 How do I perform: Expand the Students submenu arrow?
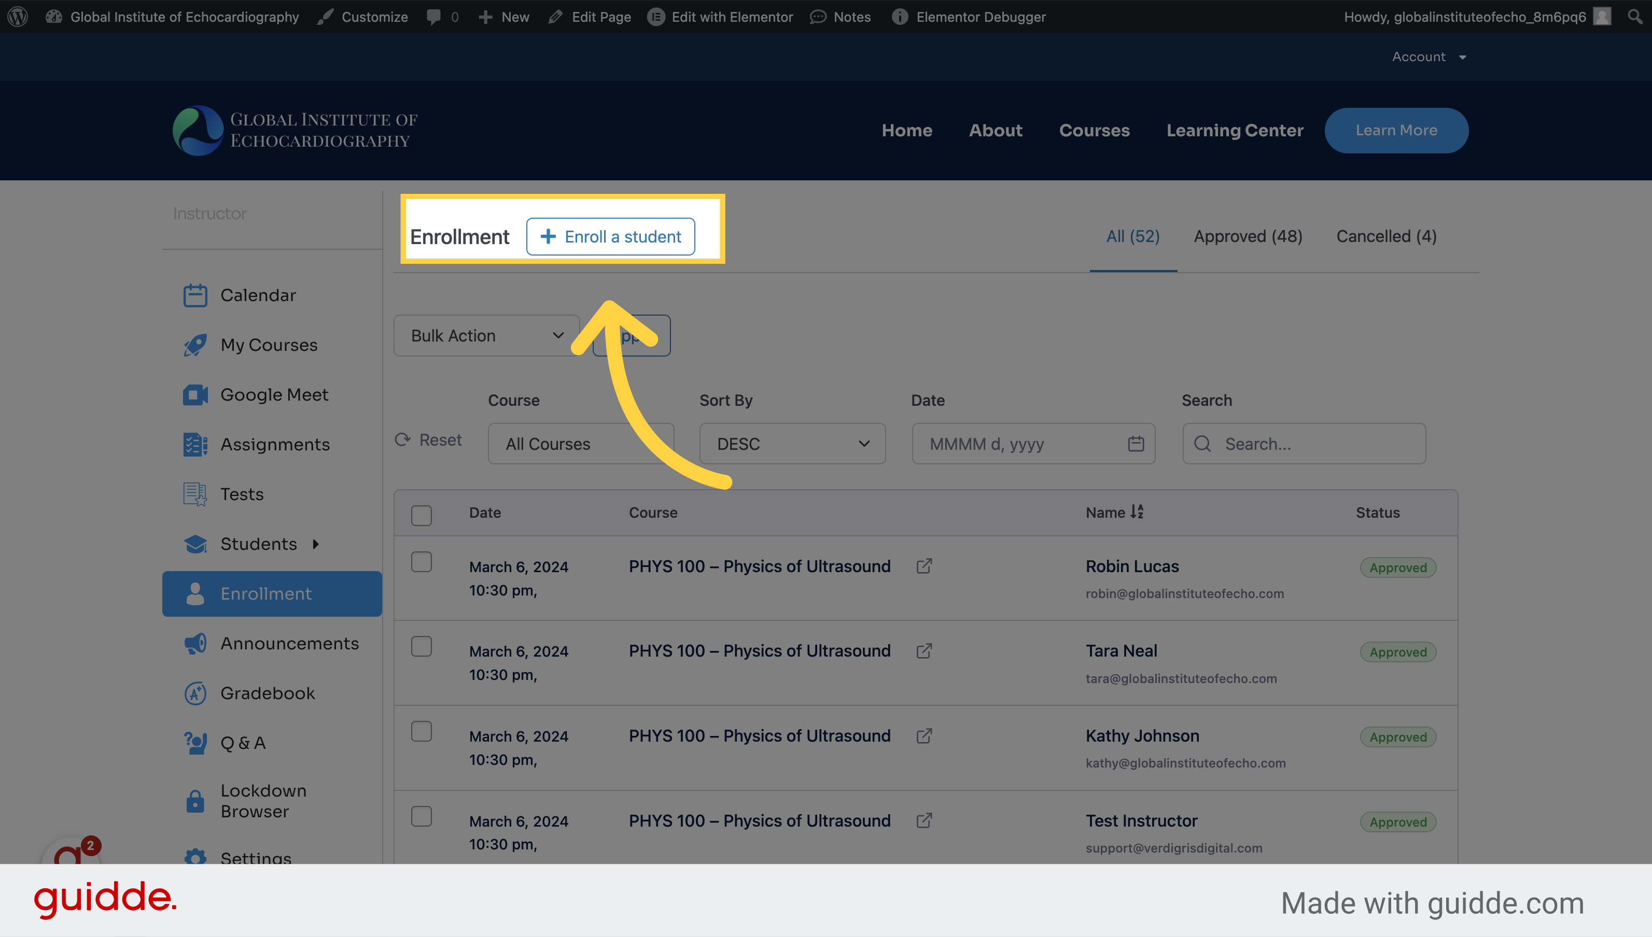pos(315,544)
